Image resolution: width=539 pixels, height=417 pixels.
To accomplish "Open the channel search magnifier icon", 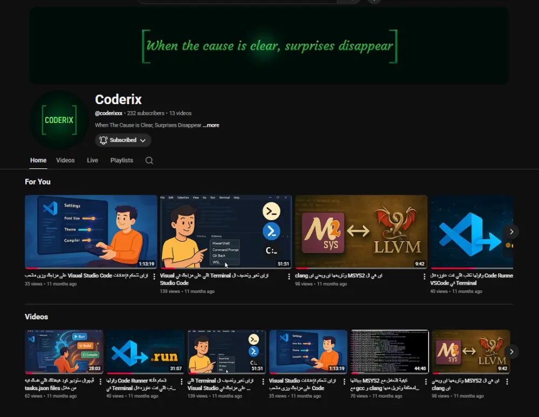I will click(149, 160).
